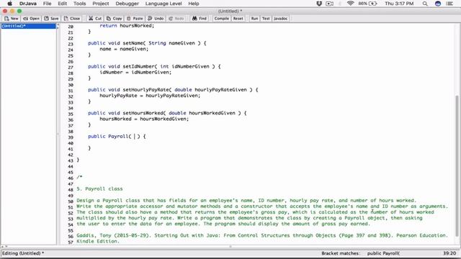Click on the line 'return hoursWorked;'

tap(127, 26)
